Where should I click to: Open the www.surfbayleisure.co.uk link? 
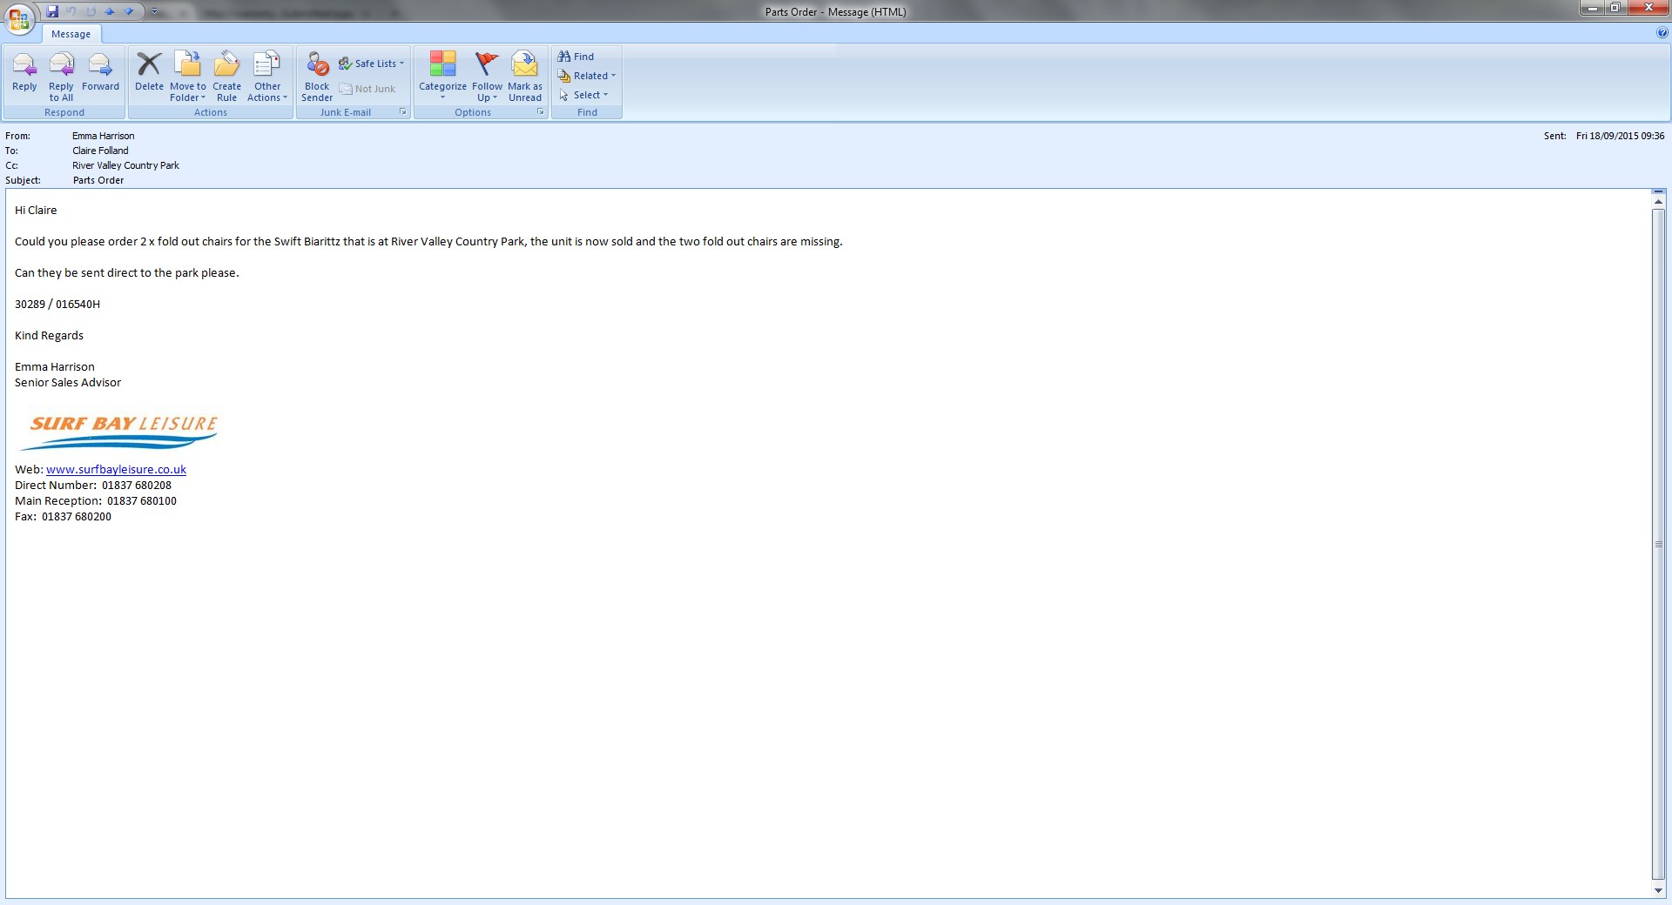click(x=116, y=470)
